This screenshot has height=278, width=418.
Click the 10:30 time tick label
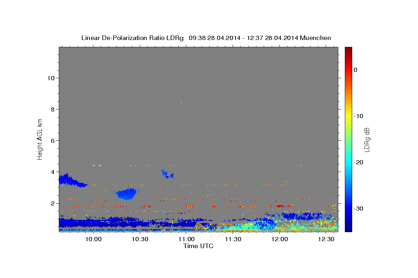(x=140, y=239)
